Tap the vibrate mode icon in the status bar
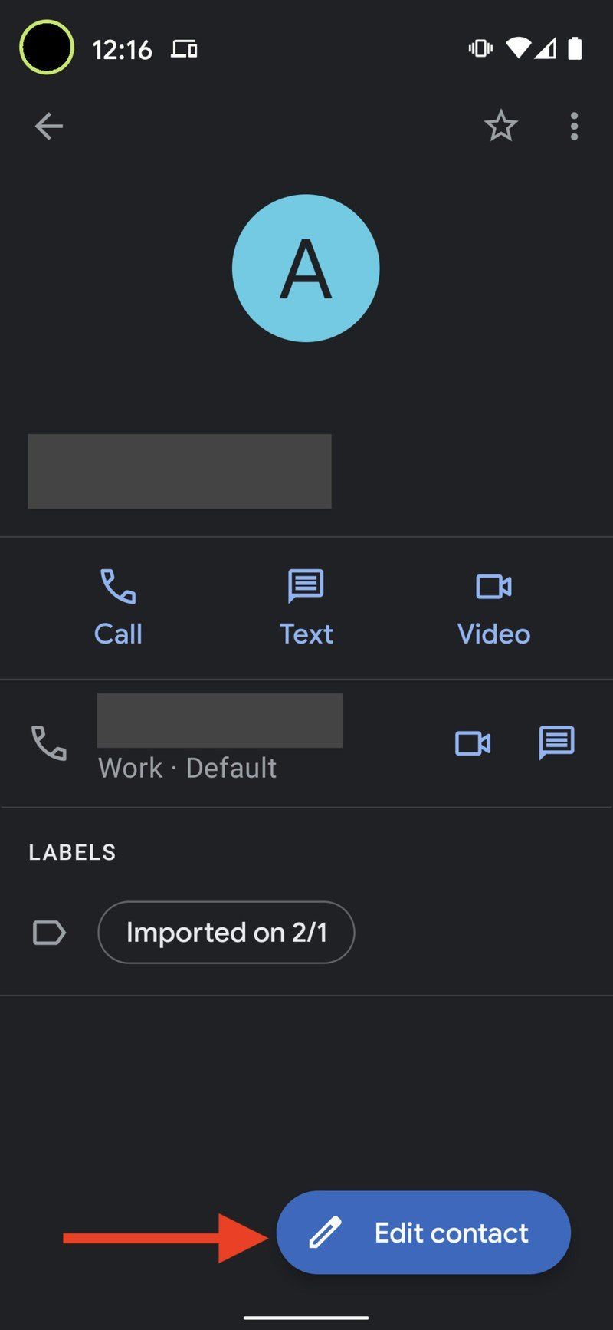Screen dimensions: 613x1330 tap(479, 48)
